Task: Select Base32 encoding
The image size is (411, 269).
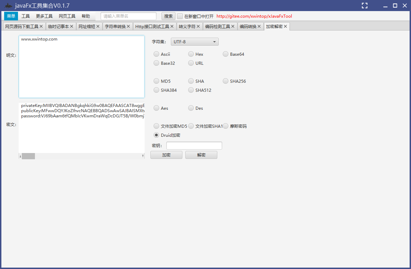Action: coord(156,63)
